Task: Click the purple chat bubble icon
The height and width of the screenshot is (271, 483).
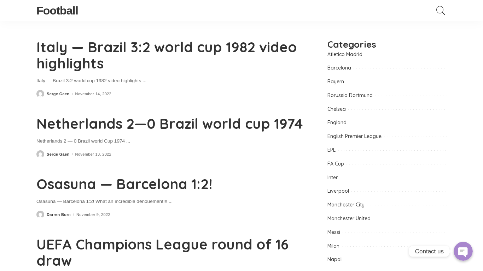Action: (x=463, y=251)
